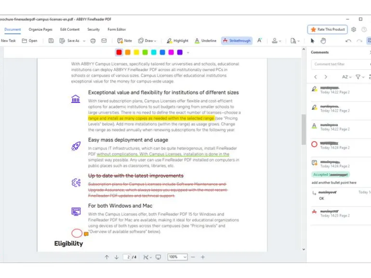Click the OK reply in comments
The image size is (371, 278).
click(x=321, y=199)
